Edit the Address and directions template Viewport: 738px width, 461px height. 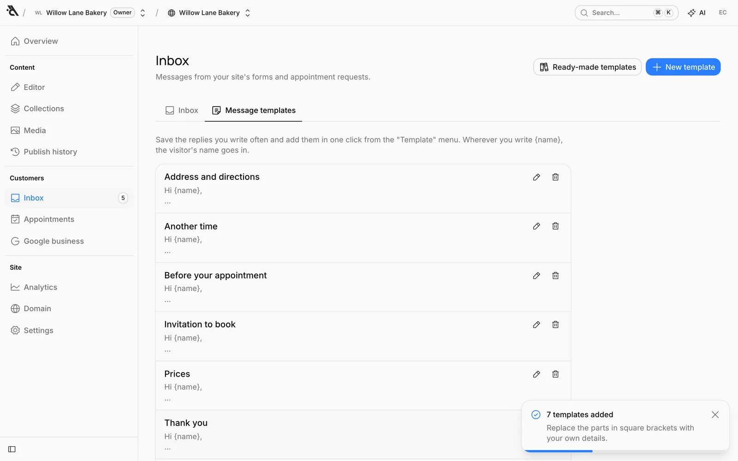[x=536, y=177]
